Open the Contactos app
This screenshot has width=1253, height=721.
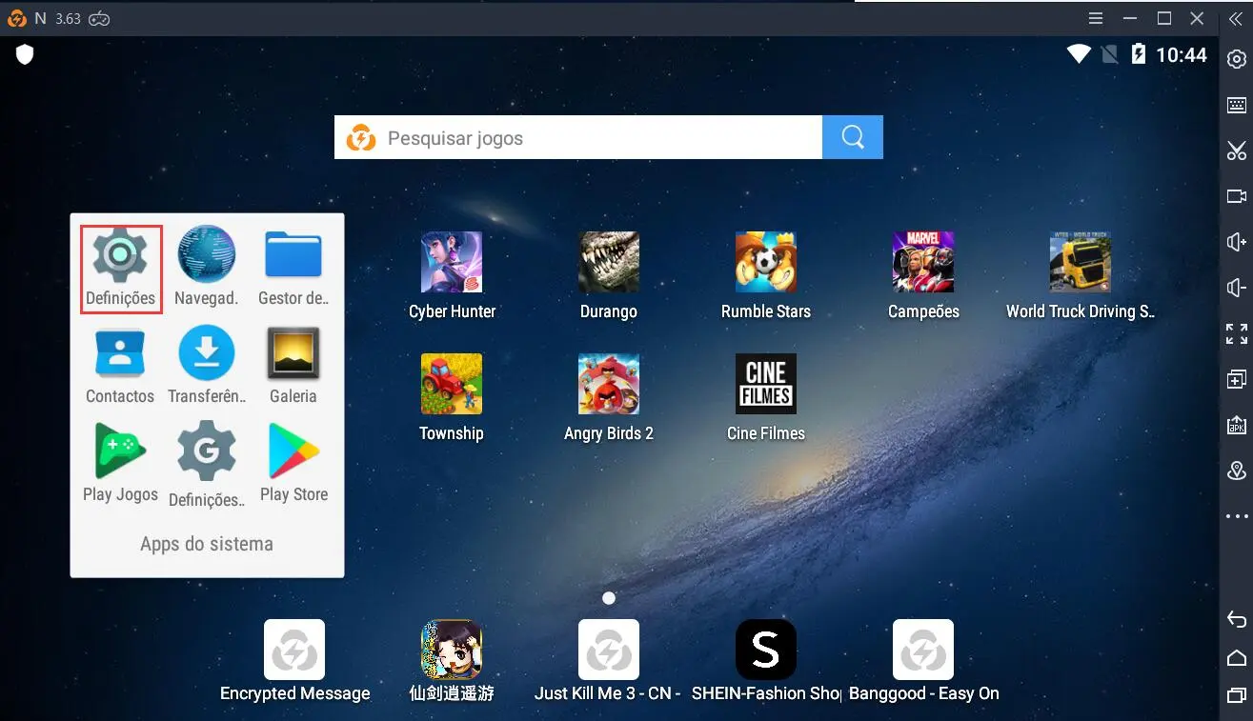tap(120, 367)
